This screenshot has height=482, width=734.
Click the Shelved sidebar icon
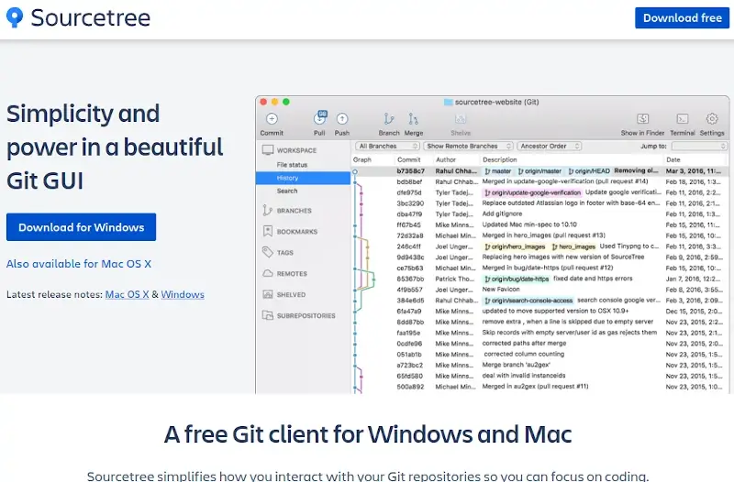268,294
